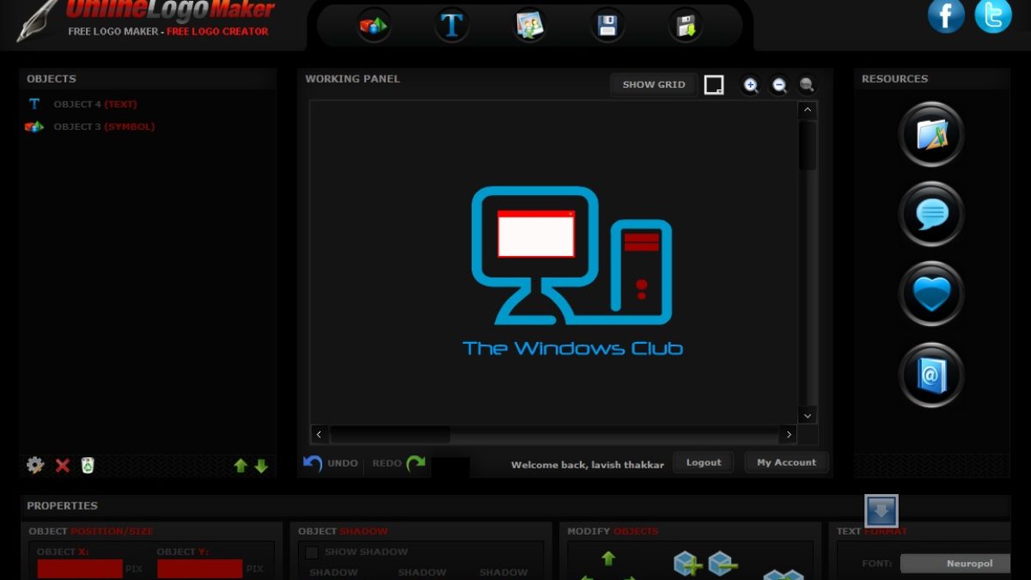Screen dimensions: 1031x580
Task: Save the project with the floppy icon
Action: (607, 26)
